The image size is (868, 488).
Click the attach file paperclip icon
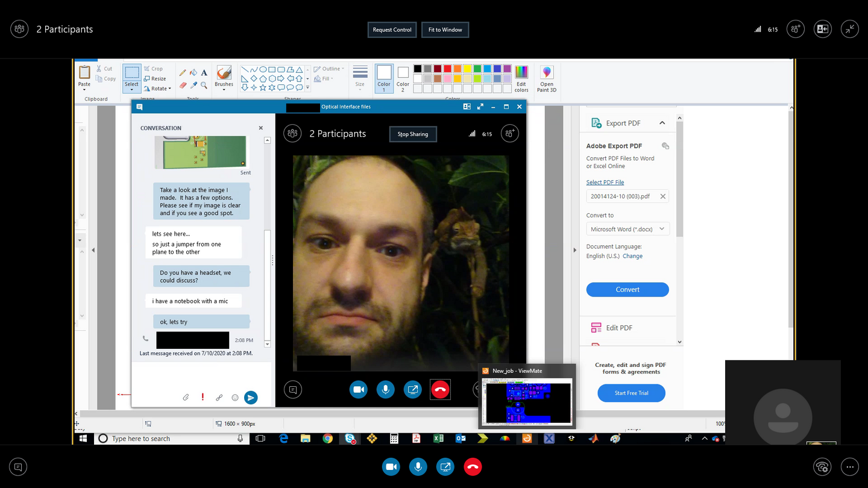[x=186, y=397]
